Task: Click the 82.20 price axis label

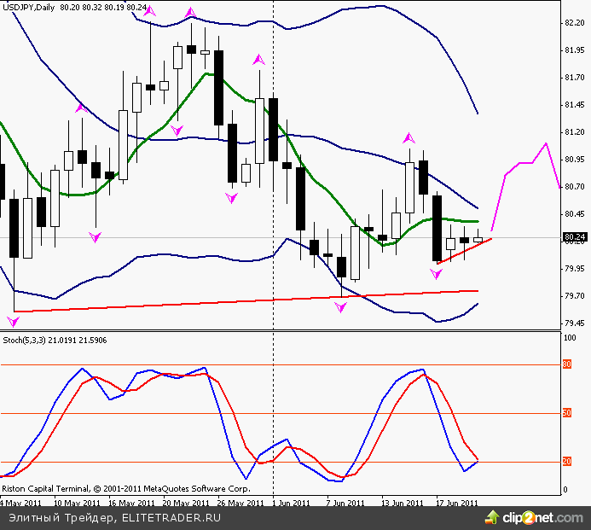Action: (x=573, y=23)
